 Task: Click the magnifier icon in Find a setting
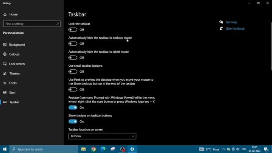pos(58,24)
